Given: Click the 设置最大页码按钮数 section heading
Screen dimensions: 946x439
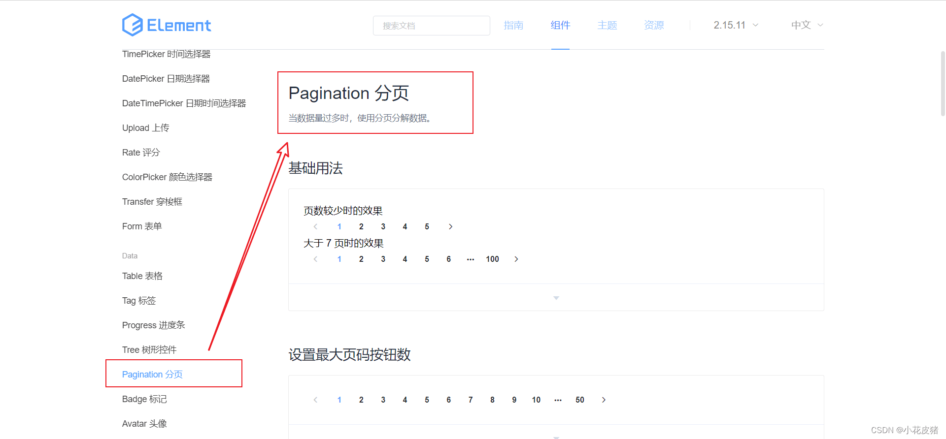Looking at the screenshot, I should (x=349, y=355).
